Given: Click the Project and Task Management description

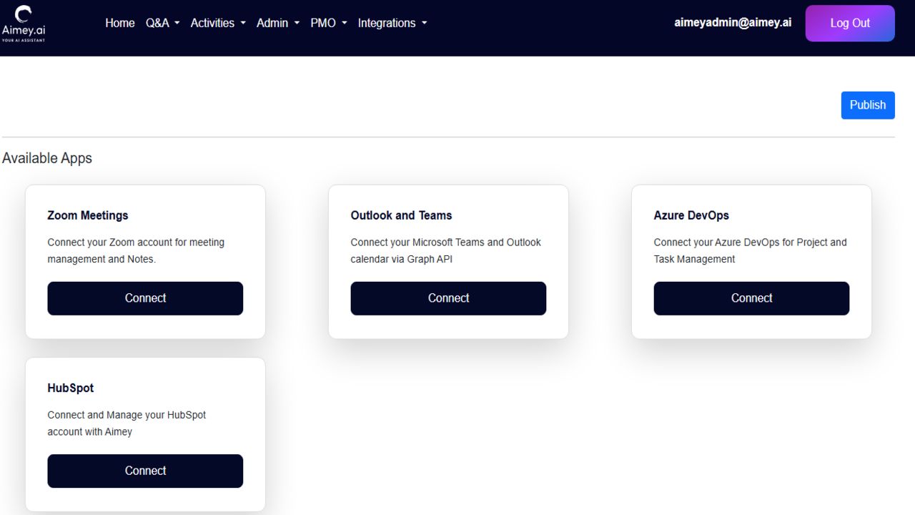Looking at the screenshot, I should [x=751, y=250].
